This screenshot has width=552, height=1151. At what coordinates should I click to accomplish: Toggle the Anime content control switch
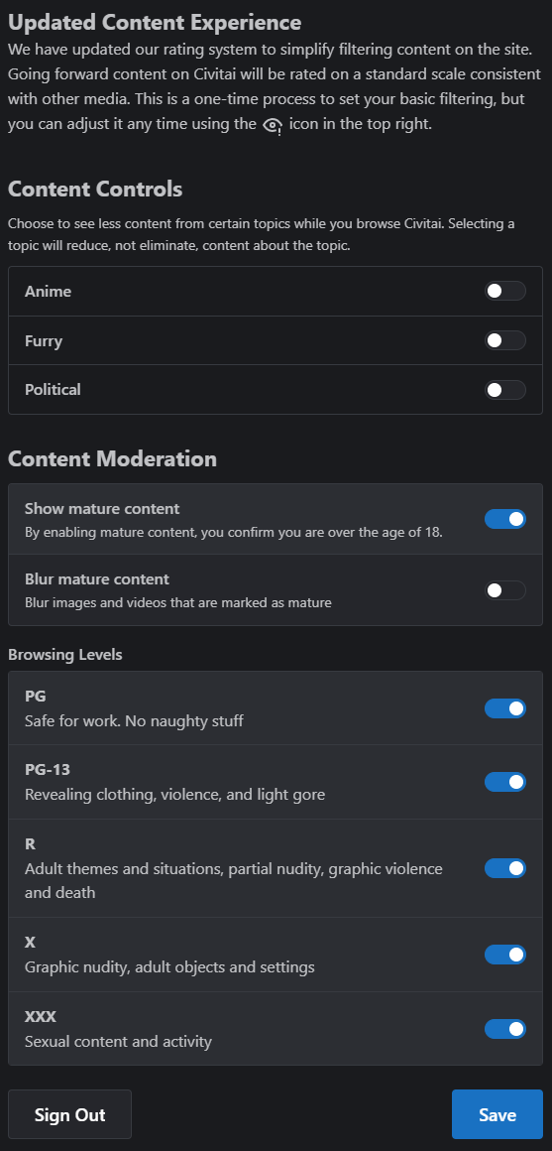(505, 291)
